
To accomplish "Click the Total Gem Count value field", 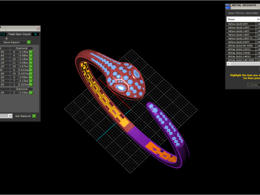I will click(x=35, y=34).
